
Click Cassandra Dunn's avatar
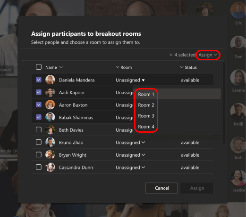click(x=50, y=167)
